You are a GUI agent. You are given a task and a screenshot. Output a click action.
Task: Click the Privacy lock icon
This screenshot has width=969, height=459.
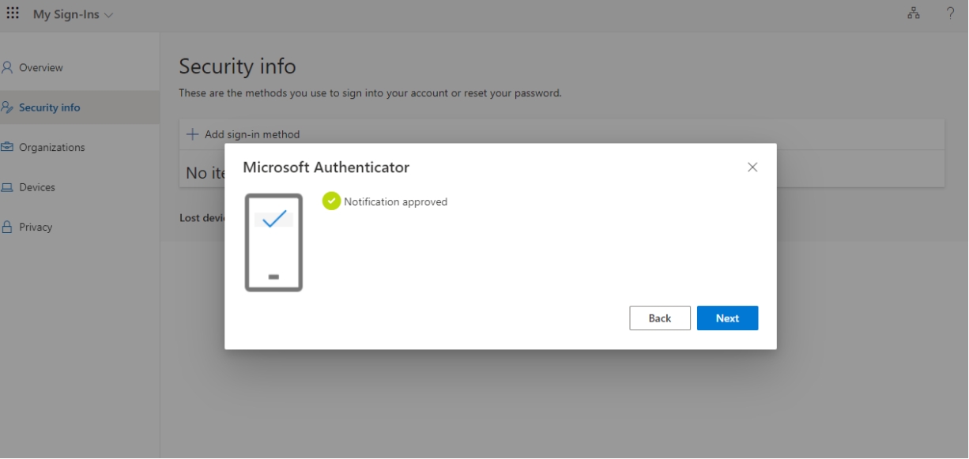tap(6, 226)
